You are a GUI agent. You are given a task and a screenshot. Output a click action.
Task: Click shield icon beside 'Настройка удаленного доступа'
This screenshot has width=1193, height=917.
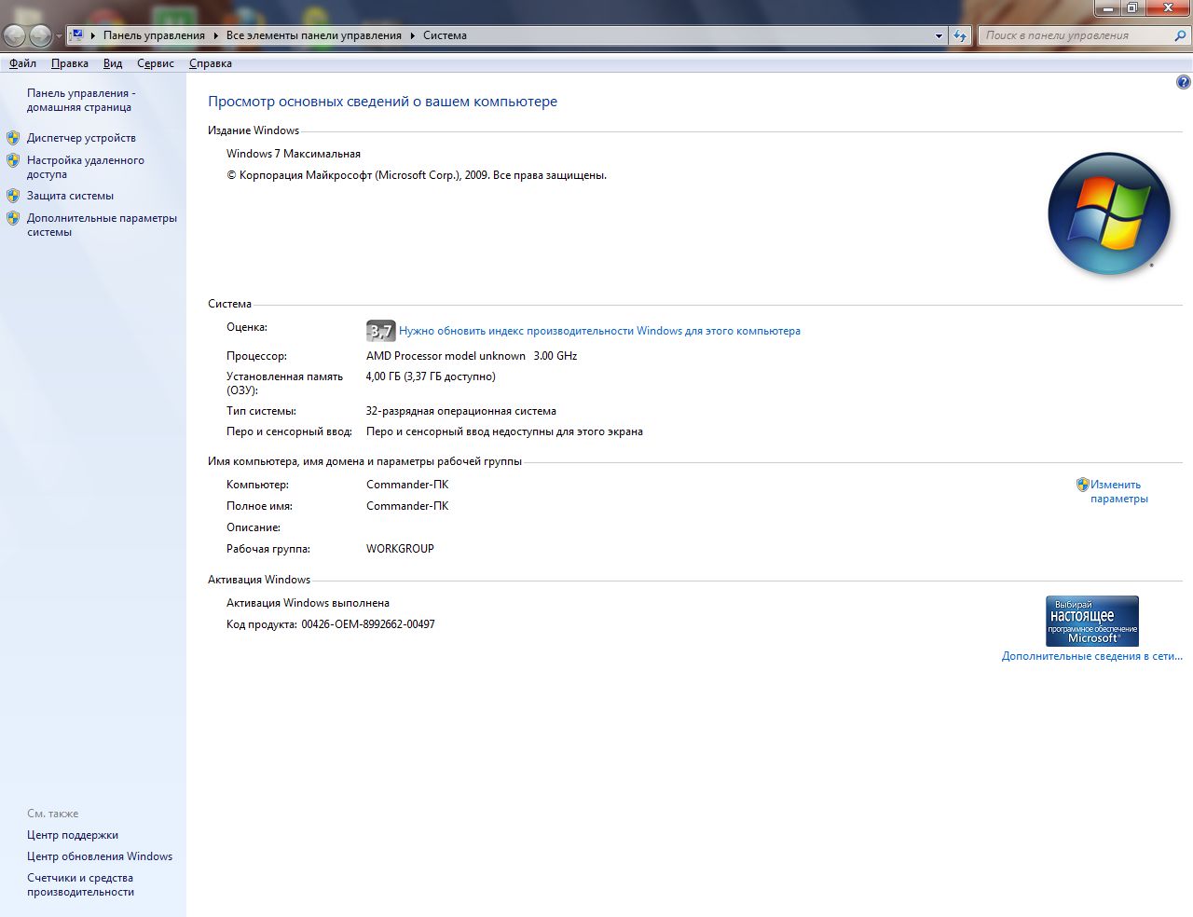(x=13, y=160)
